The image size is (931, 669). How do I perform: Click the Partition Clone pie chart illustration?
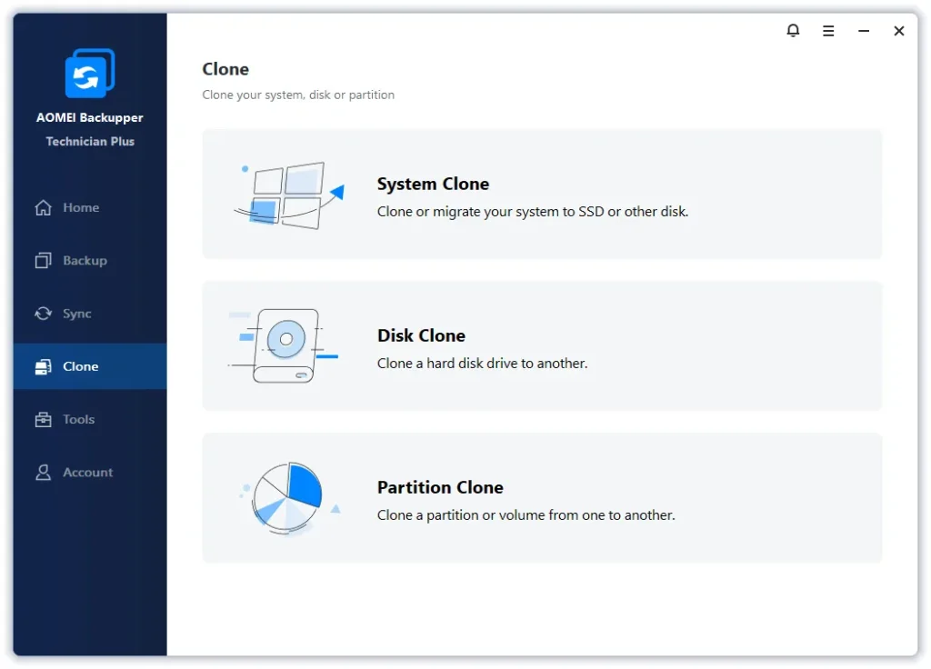[287, 497]
